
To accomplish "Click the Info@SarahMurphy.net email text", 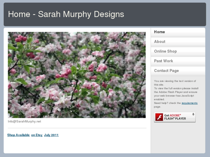I will pyautogui.click(x=24, y=122).
